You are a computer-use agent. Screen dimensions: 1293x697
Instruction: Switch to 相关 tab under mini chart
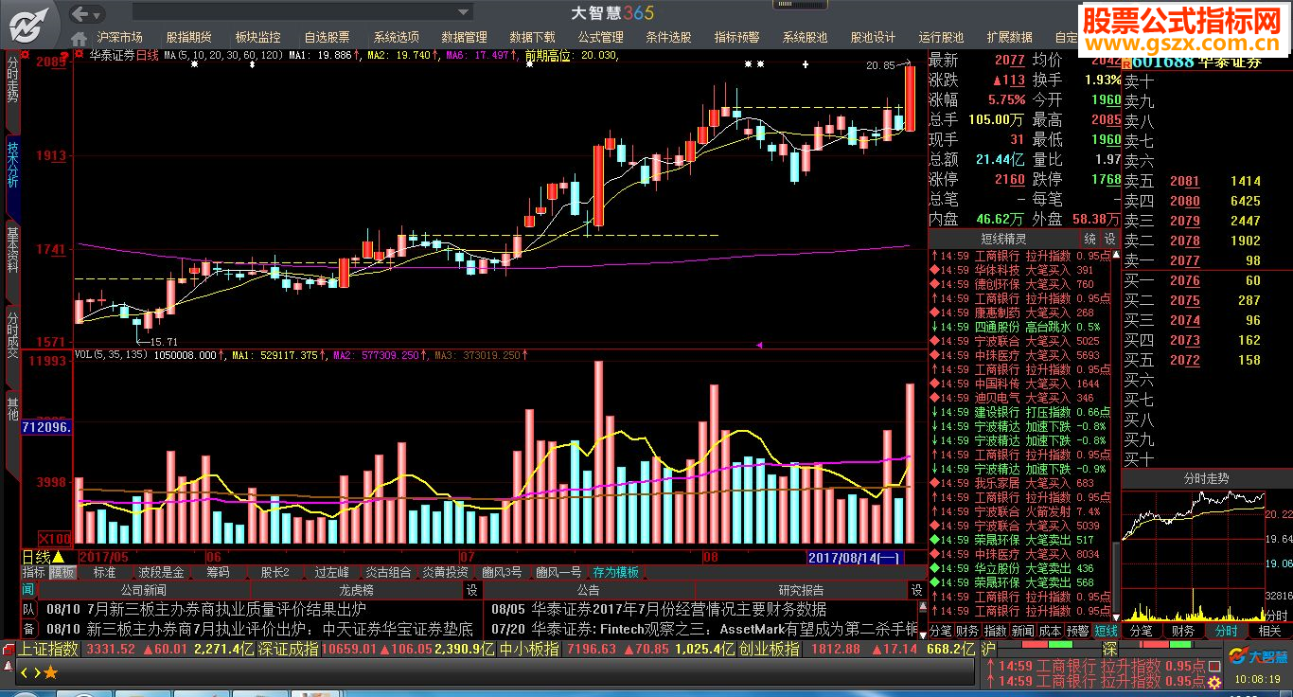[1269, 630]
